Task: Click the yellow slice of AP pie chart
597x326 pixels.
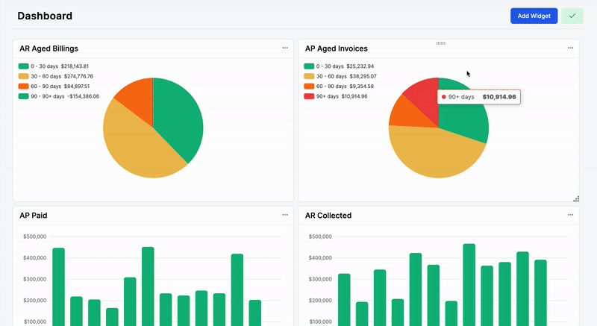Action: [x=434, y=154]
